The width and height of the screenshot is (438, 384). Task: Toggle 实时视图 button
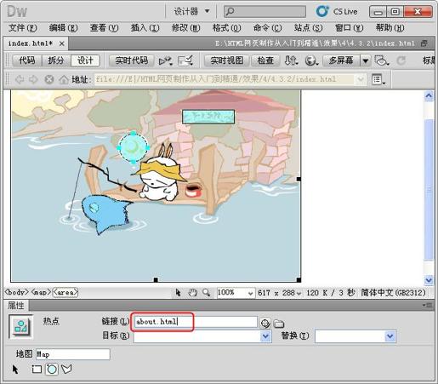point(227,60)
